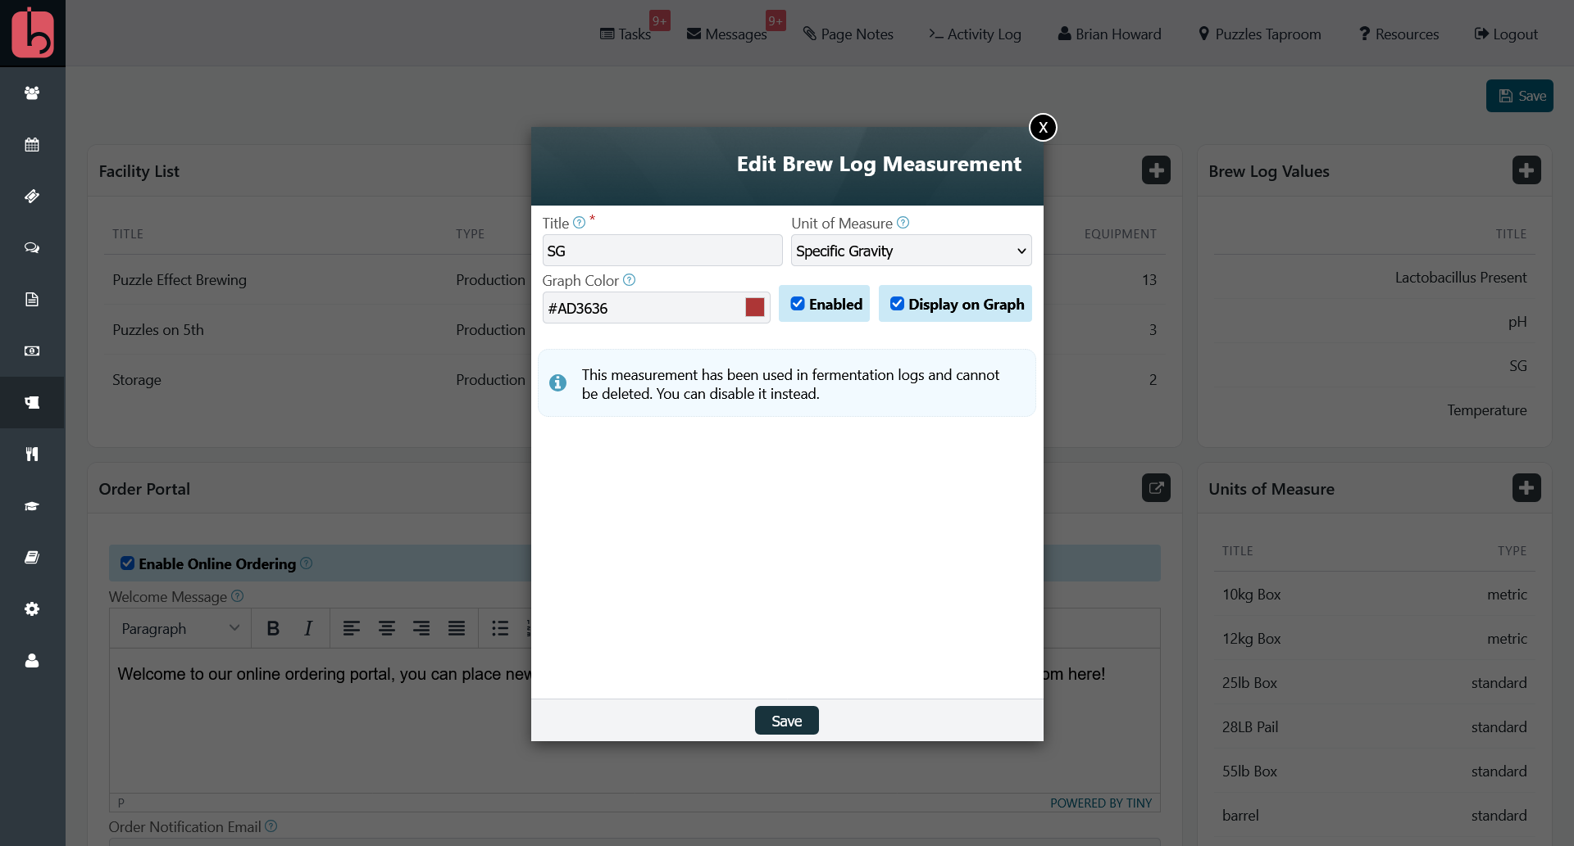Show help for Title field

(579, 223)
